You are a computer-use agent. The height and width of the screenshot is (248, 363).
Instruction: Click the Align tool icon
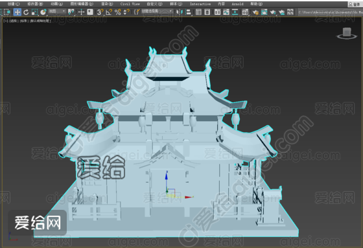[x=188, y=12]
